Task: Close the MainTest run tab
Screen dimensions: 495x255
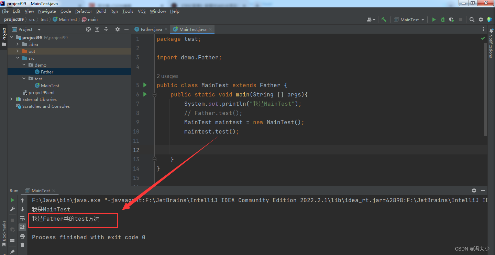Action: [54, 191]
